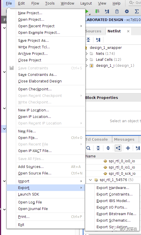This screenshot has height=235, width=141.
Task: Click search icon in Tcl Console toolbar
Action: [88, 148]
